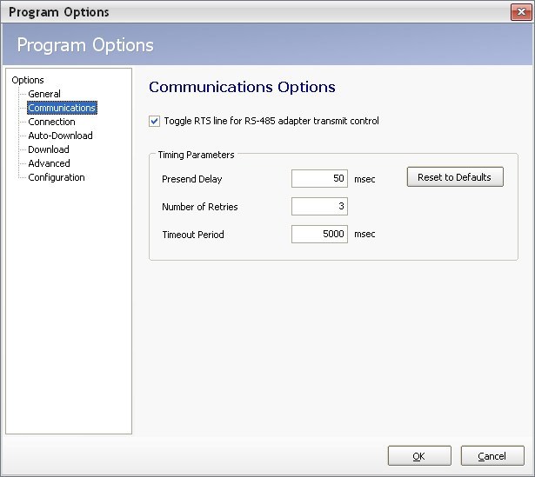Select the Communications tree item

62,108
